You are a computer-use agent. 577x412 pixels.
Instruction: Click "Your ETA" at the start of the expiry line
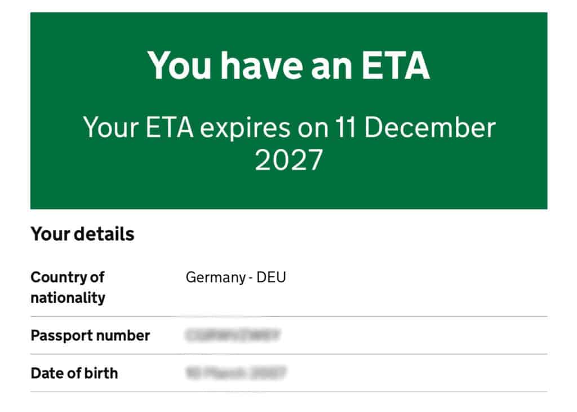(138, 128)
